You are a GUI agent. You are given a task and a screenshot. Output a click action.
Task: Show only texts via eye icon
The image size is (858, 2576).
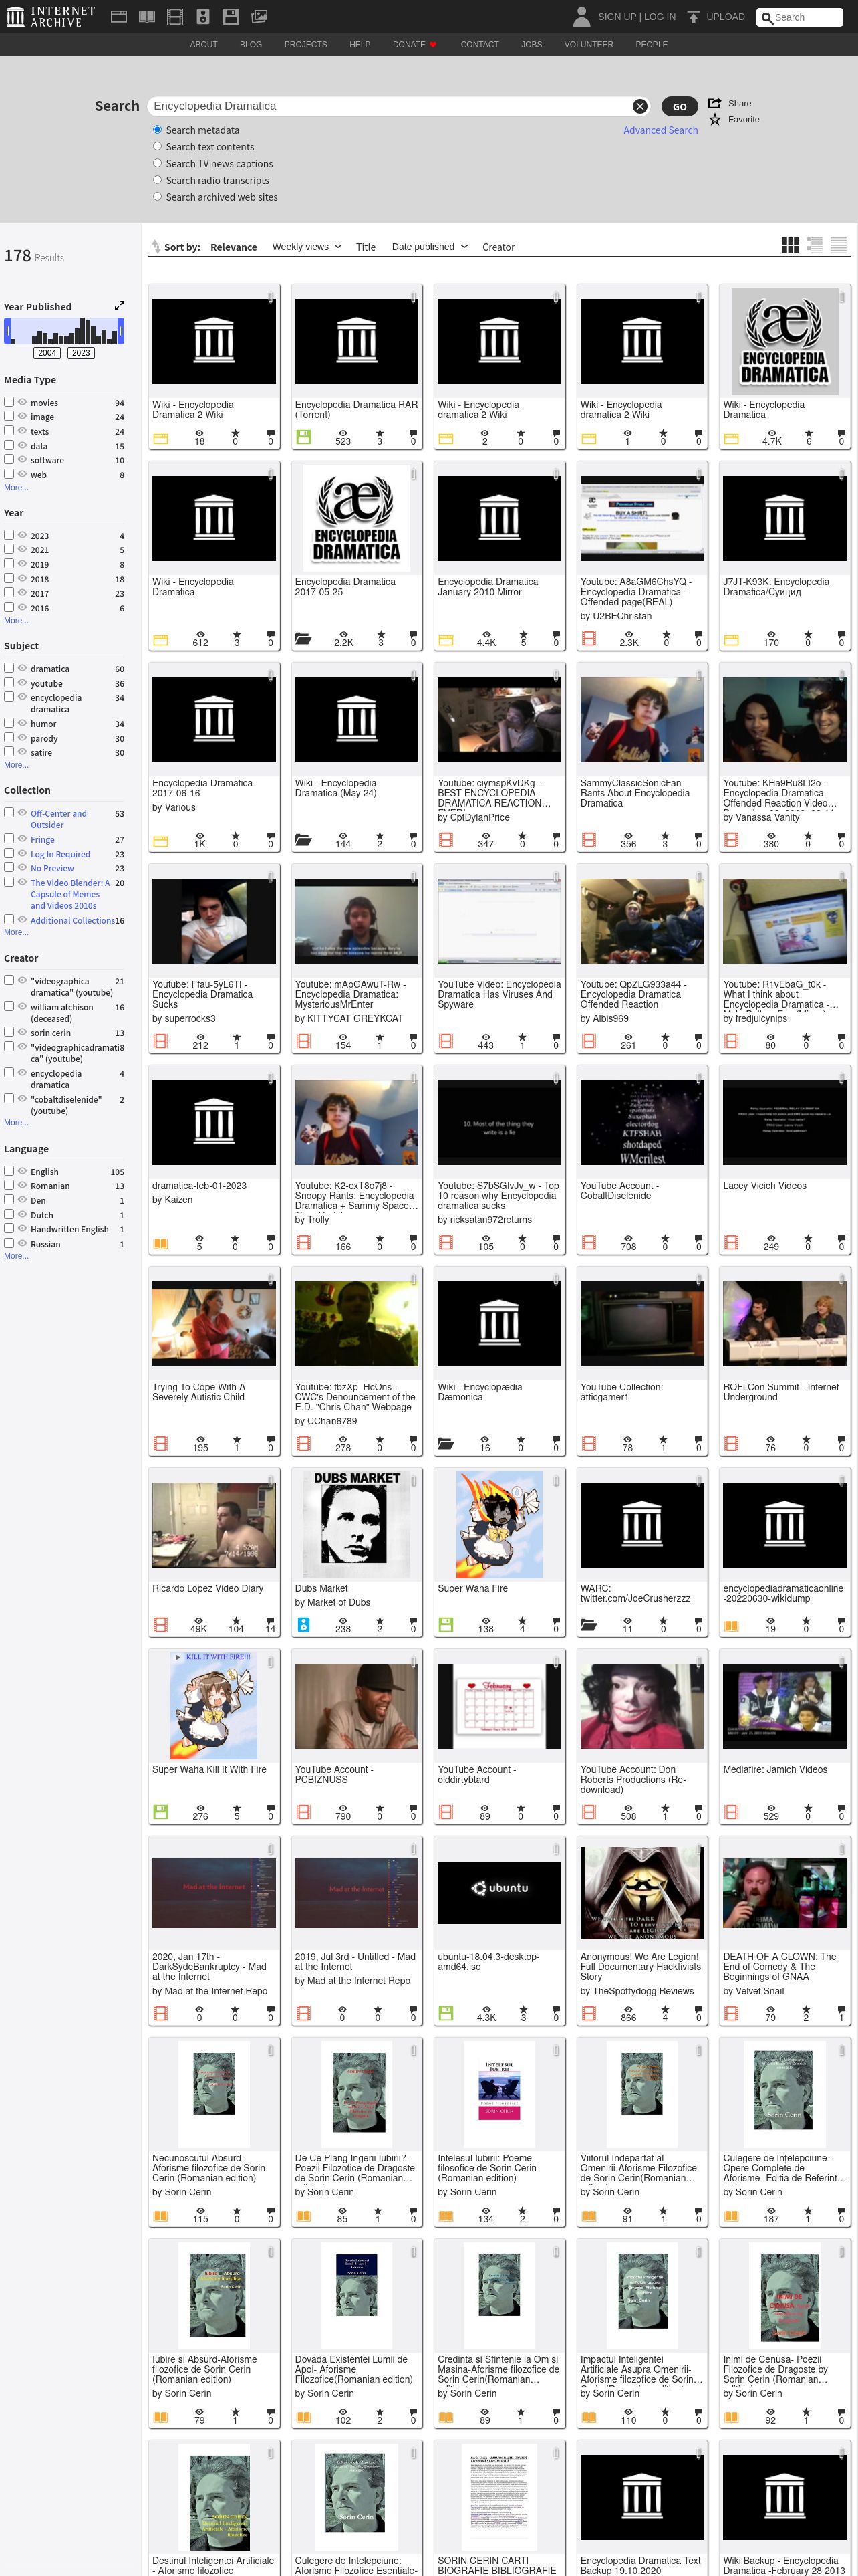[x=22, y=431]
